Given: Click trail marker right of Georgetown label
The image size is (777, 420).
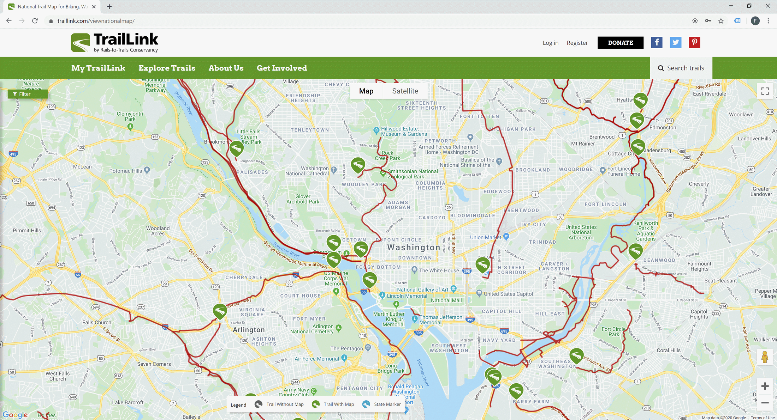Looking at the screenshot, I should [x=361, y=249].
